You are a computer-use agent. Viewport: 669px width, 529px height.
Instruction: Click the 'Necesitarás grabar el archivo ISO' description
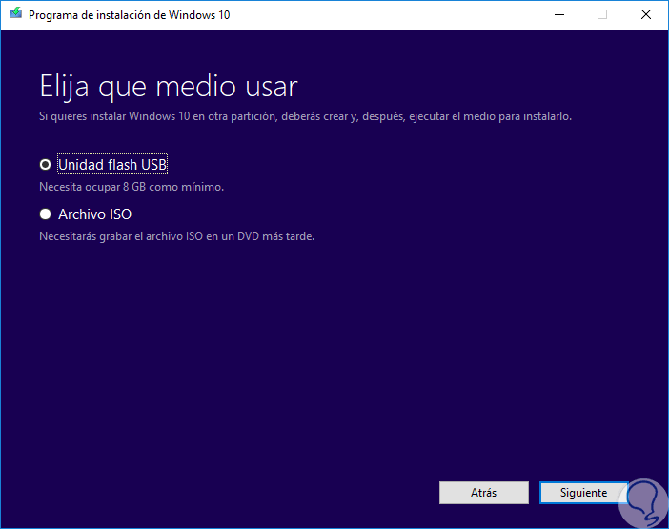[x=176, y=236]
